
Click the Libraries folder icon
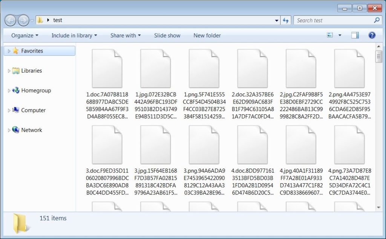pos(15,70)
